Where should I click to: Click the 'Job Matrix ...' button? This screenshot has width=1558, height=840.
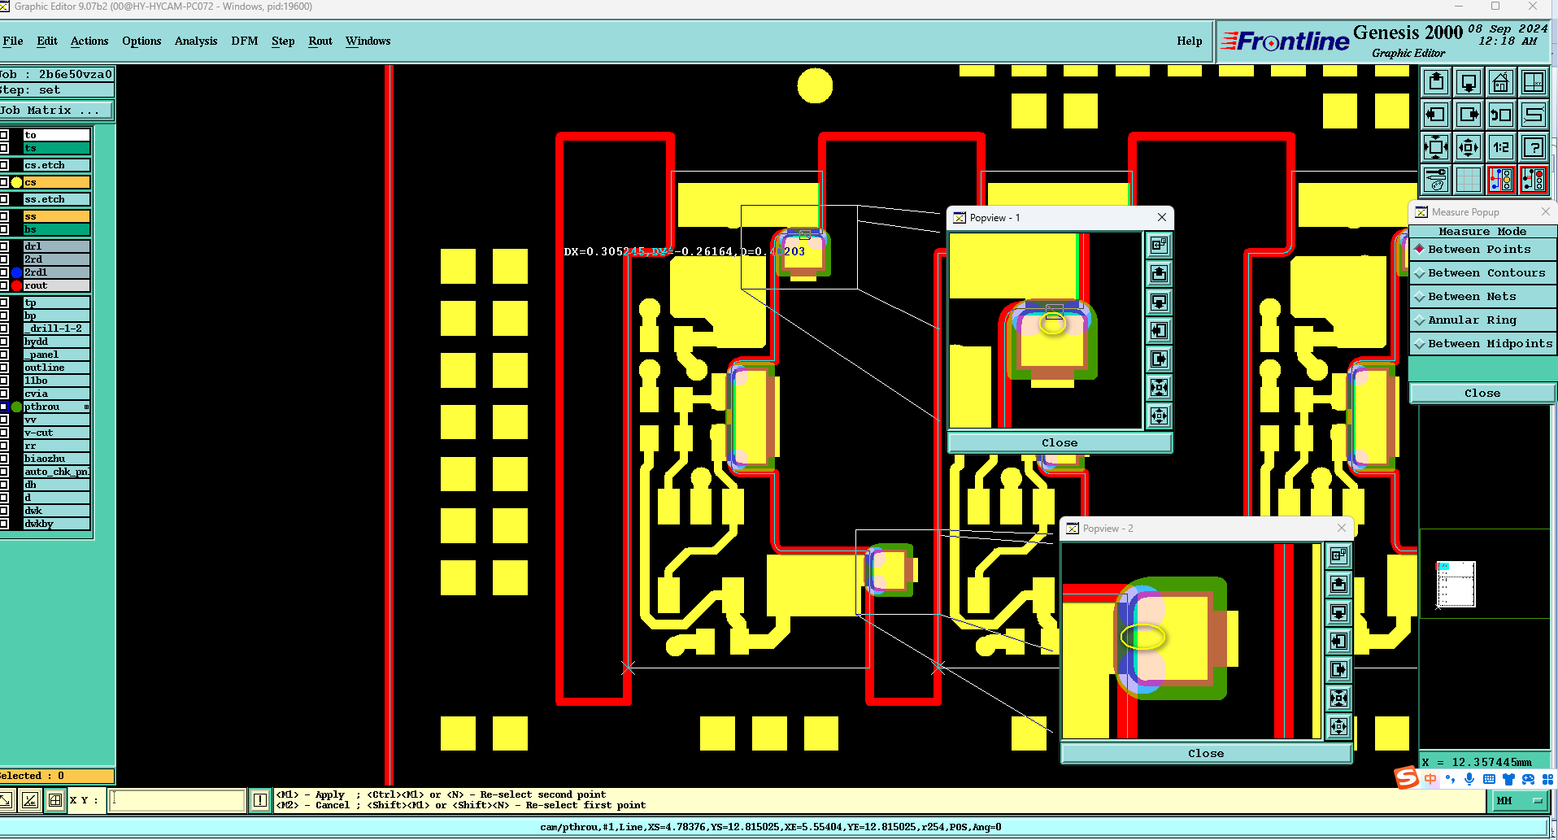coord(55,111)
